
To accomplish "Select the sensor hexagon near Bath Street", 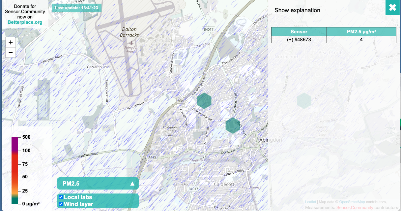I will click(232, 125).
